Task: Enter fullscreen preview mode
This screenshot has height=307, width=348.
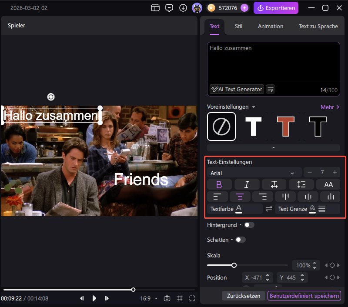Action: (x=192, y=298)
